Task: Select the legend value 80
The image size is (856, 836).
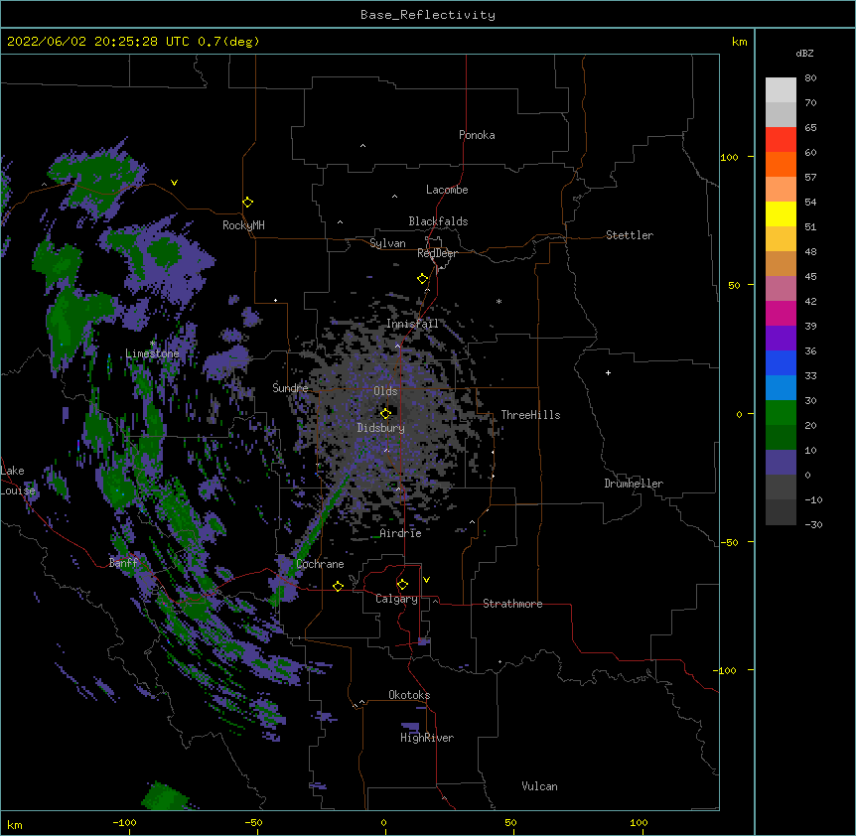Action: (x=810, y=78)
